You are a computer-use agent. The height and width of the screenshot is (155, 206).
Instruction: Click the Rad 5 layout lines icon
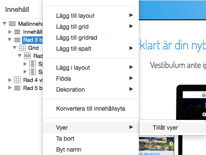click(x=17, y=88)
